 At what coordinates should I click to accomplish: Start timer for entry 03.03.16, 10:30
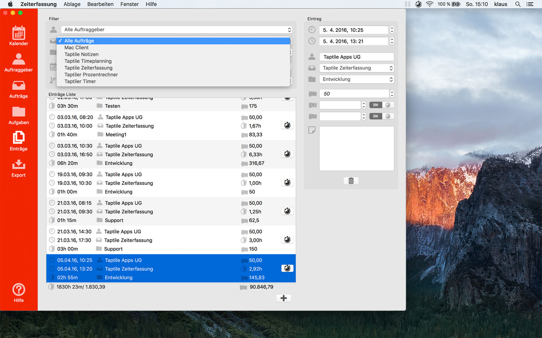[x=287, y=154]
